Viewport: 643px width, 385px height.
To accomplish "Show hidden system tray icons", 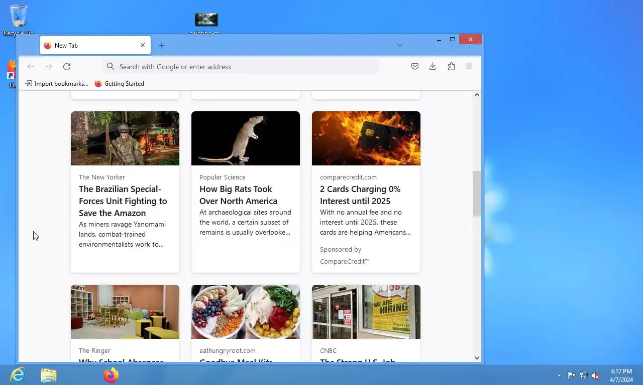I will (559, 375).
